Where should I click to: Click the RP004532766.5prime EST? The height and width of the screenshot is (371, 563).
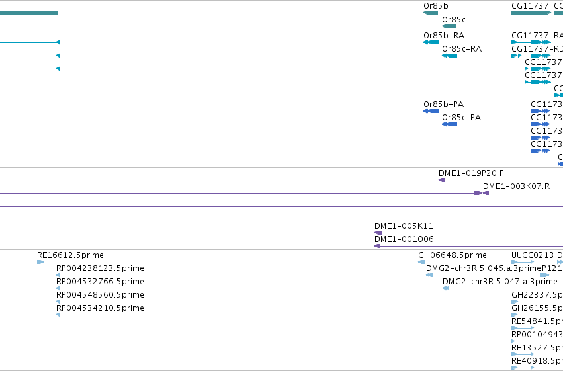point(58,288)
